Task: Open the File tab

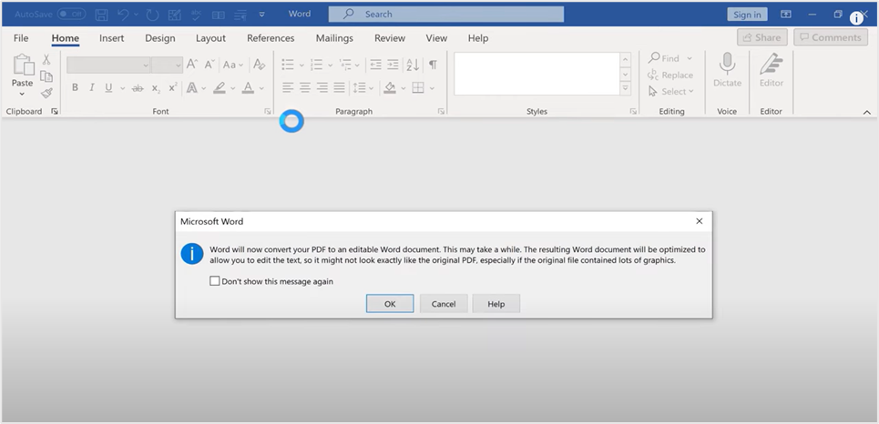Action: click(21, 38)
